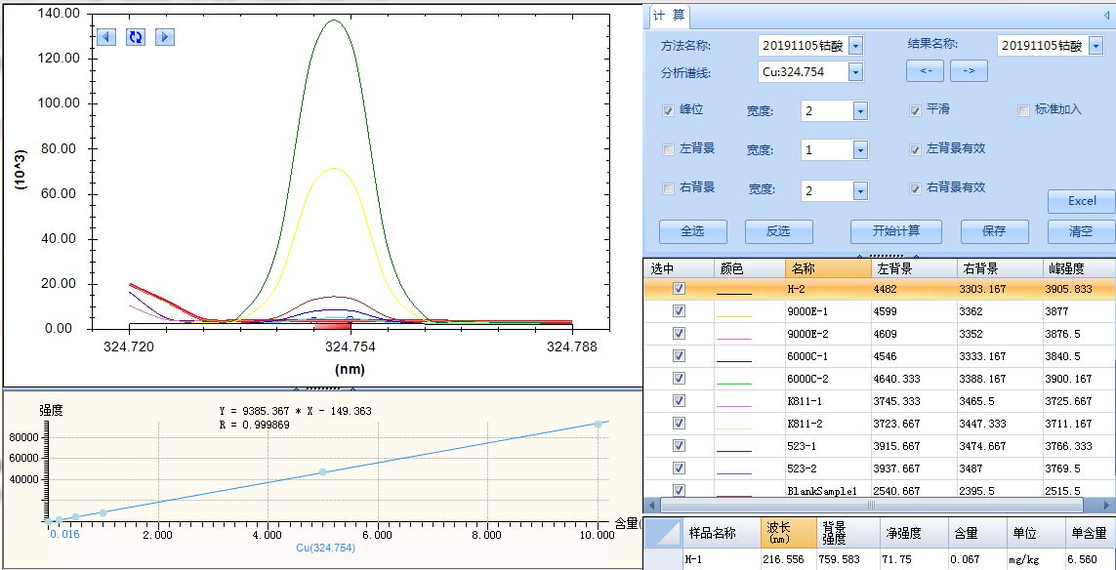Click the left arrow icon above spectrum chart

point(106,37)
